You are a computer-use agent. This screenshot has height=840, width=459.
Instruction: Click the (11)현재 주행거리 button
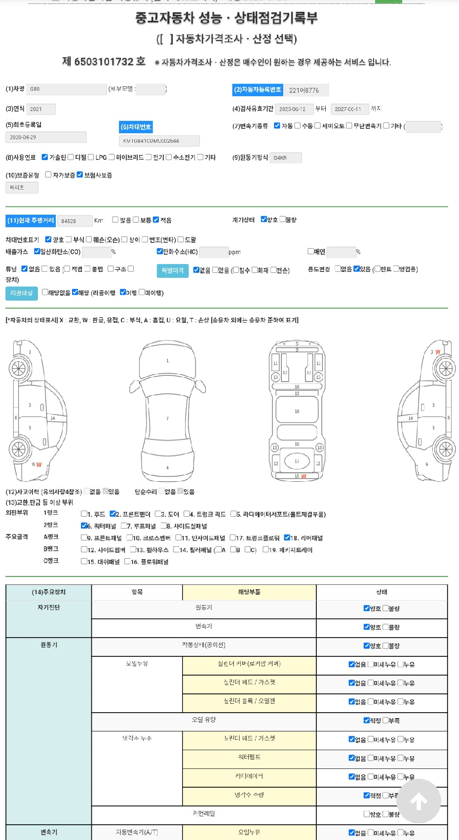[31, 221]
